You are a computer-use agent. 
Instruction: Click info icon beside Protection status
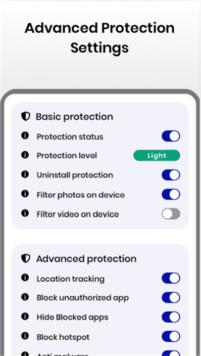point(25,135)
